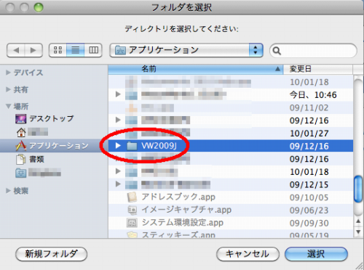Click the date 09/06/23

click(x=309, y=210)
